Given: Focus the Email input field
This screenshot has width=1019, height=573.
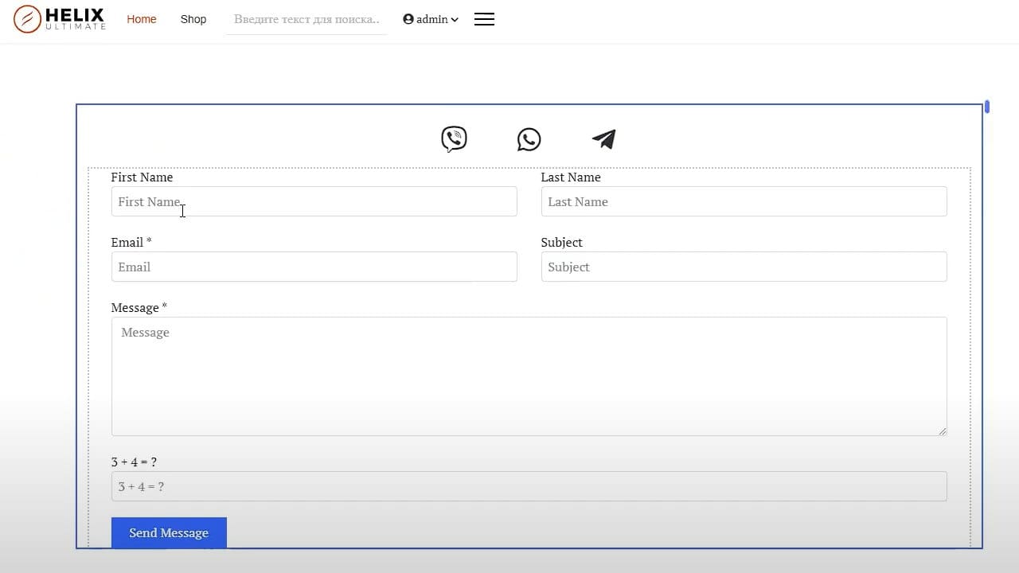Looking at the screenshot, I should coord(314,267).
